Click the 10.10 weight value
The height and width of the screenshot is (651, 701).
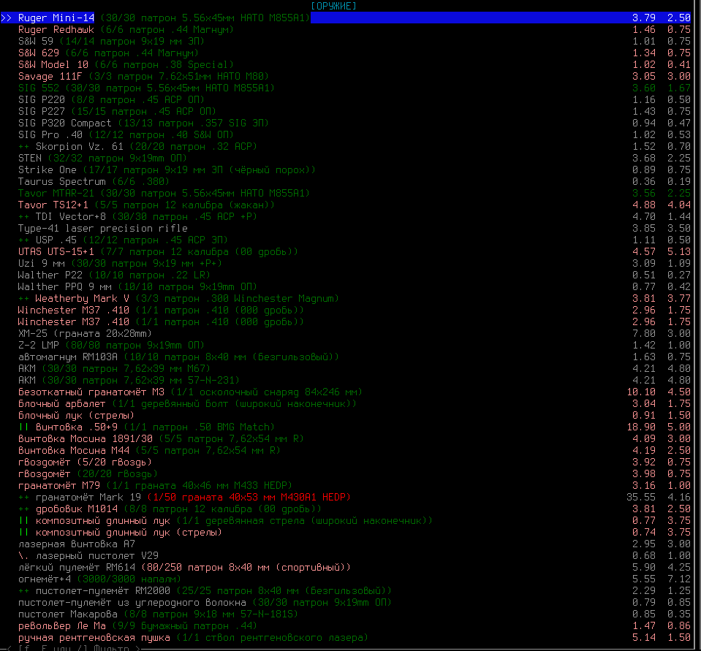click(641, 392)
